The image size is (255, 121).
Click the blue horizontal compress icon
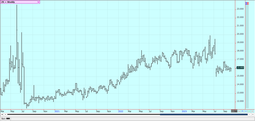(246, 111)
